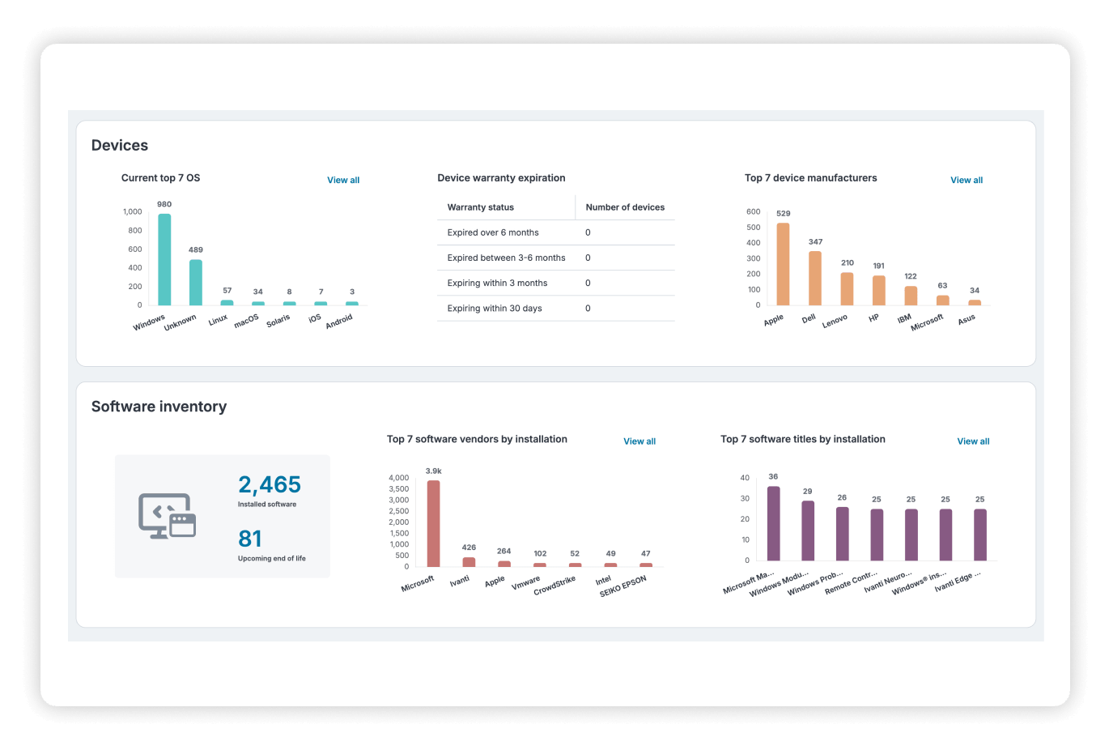
Task: Open View all for software titles
Action: [973, 441]
